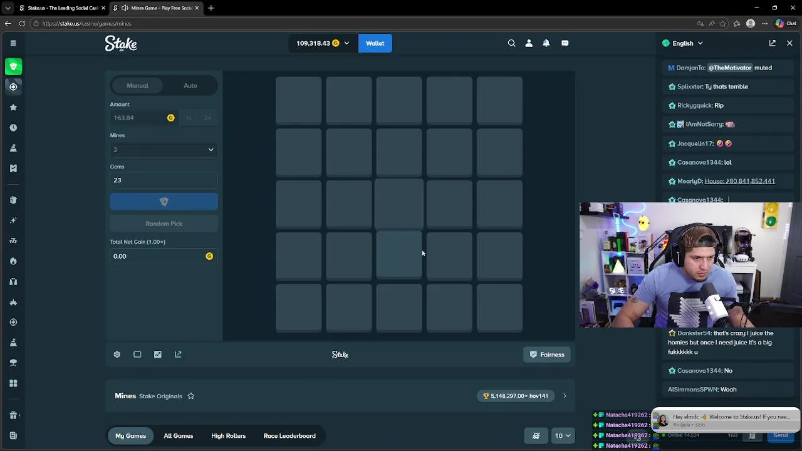Image resolution: width=802 pixels, height=451 pixels.
Task: Pop out the chat panel
Action: tap(773, 43)
